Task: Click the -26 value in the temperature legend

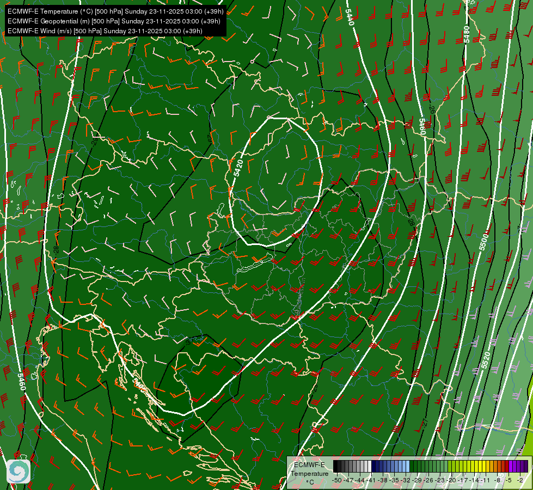Action: click(428, 480)
